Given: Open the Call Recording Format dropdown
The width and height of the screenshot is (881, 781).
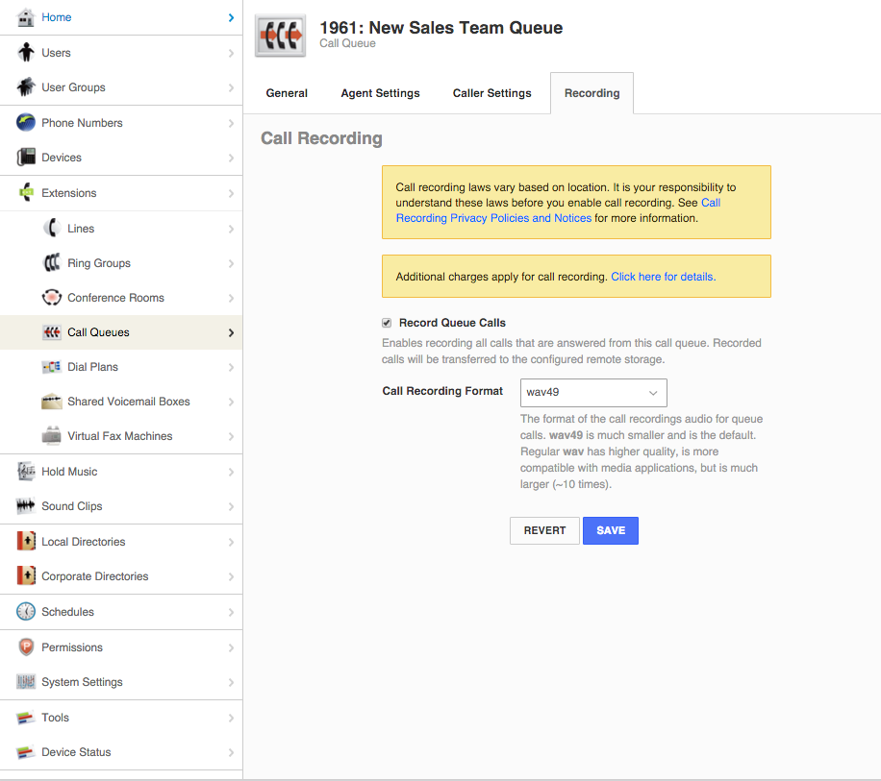Looking at the screenshot, I should click(x=593, y=393).
